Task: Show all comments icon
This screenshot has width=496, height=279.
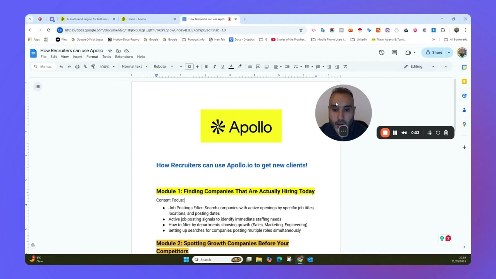Action: pos(394,52)
